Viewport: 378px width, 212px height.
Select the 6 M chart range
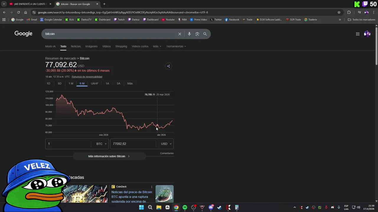(x=82, y=84)
